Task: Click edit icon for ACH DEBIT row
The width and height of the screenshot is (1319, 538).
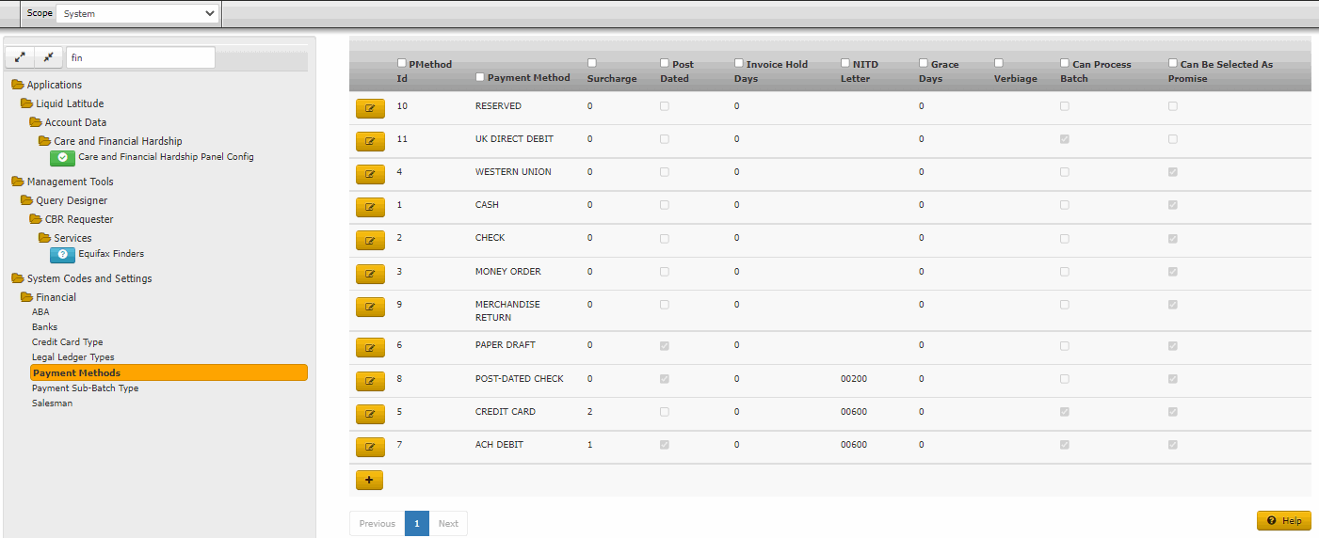Action: [370, 447]
